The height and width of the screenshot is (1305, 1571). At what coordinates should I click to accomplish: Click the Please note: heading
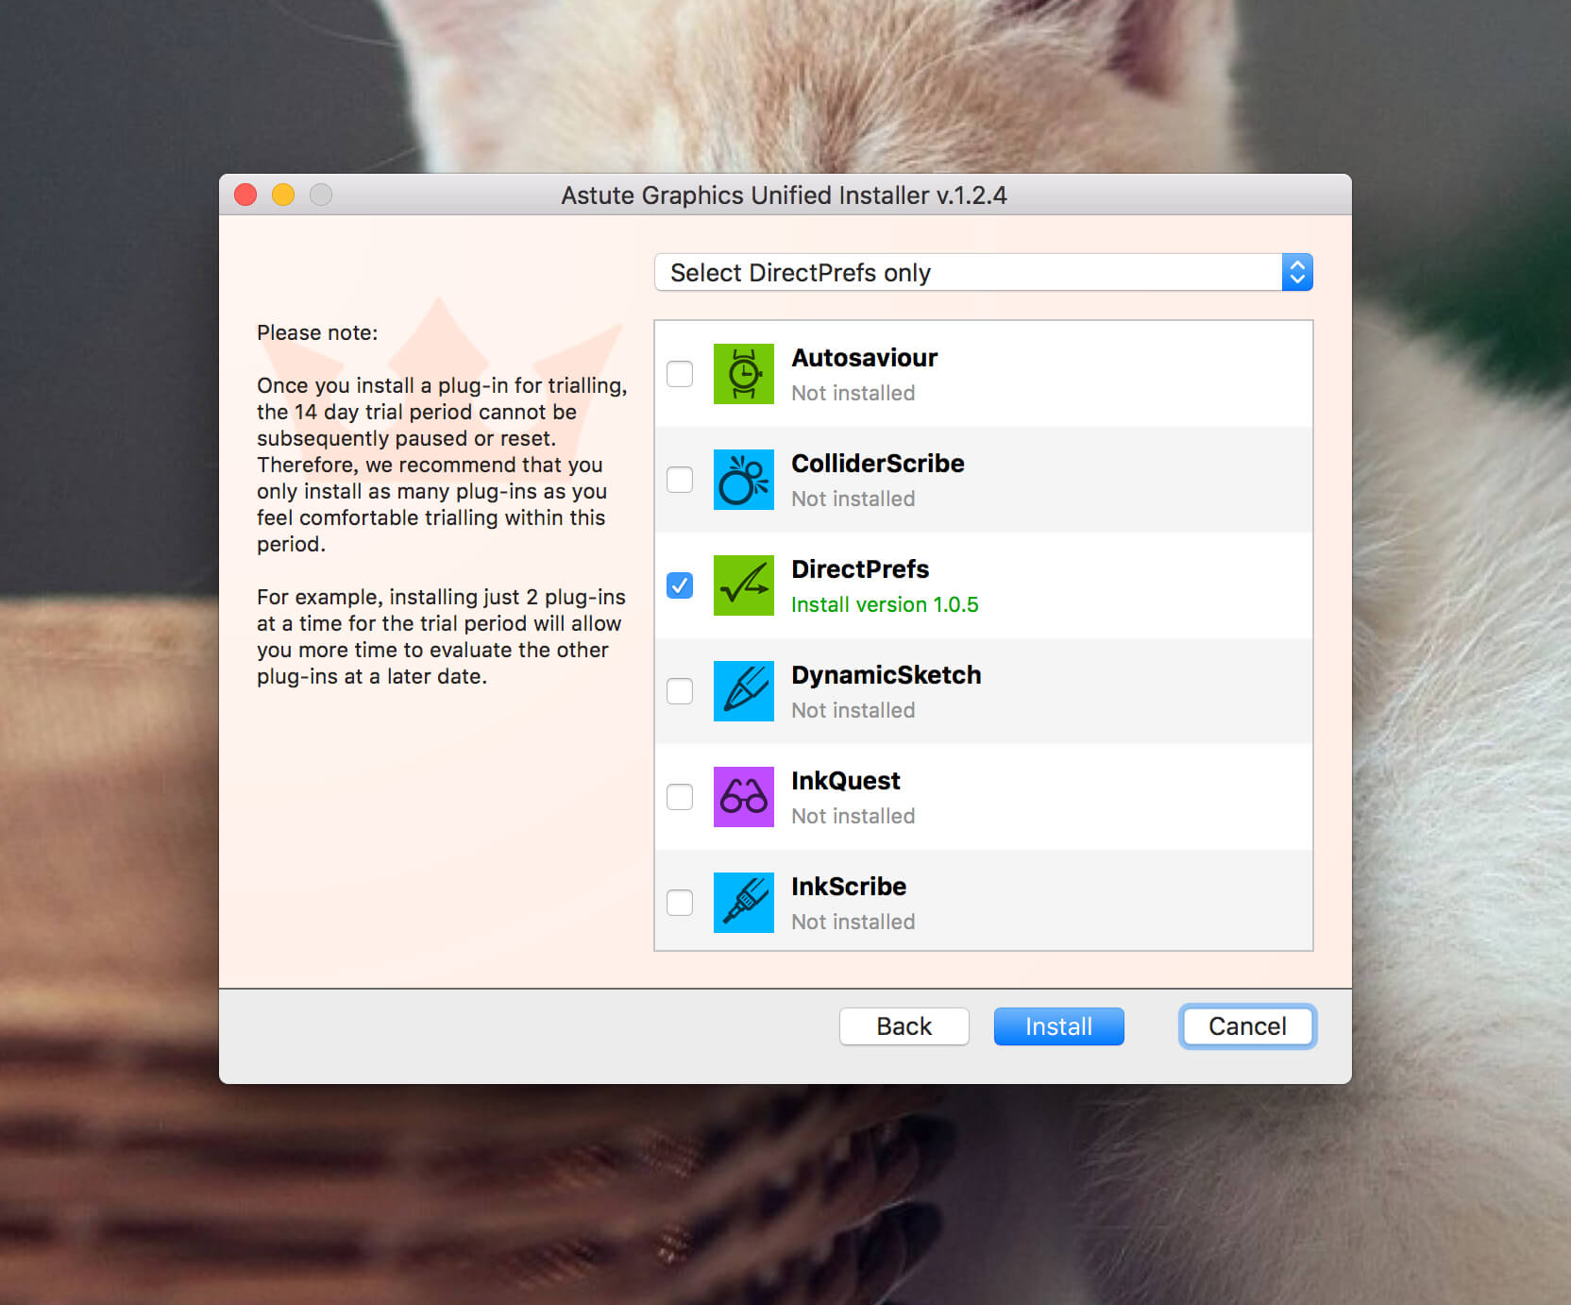(x=317, y=332)
